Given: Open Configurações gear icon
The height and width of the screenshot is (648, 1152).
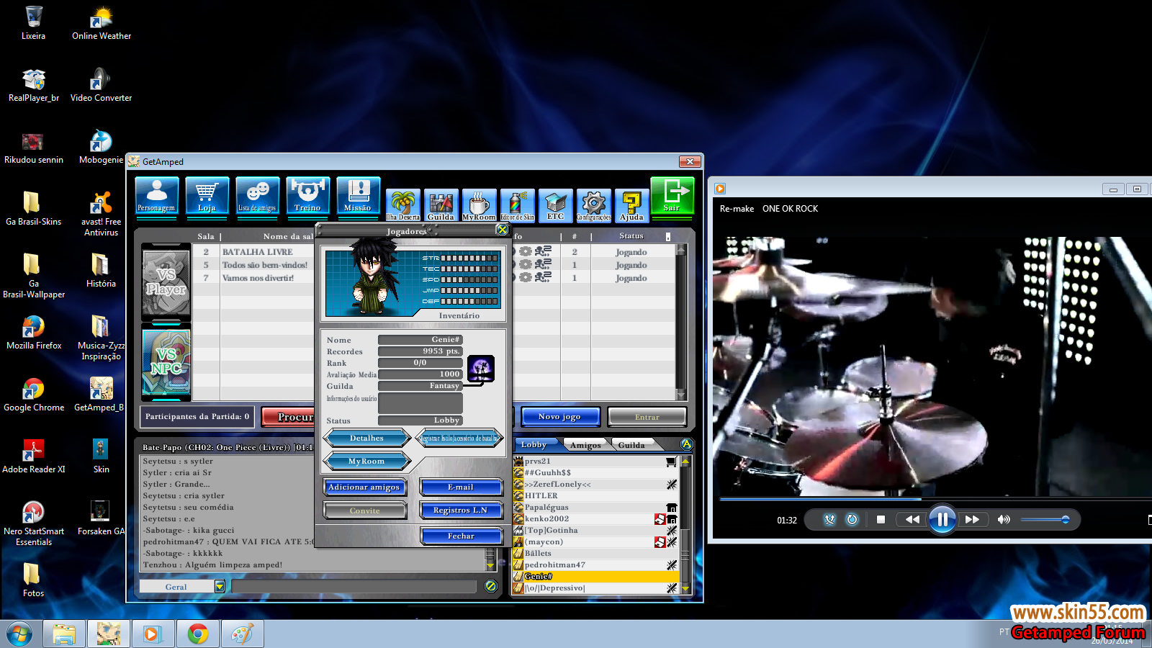Looking at the screenshot, I should click(x=593, y=205).
